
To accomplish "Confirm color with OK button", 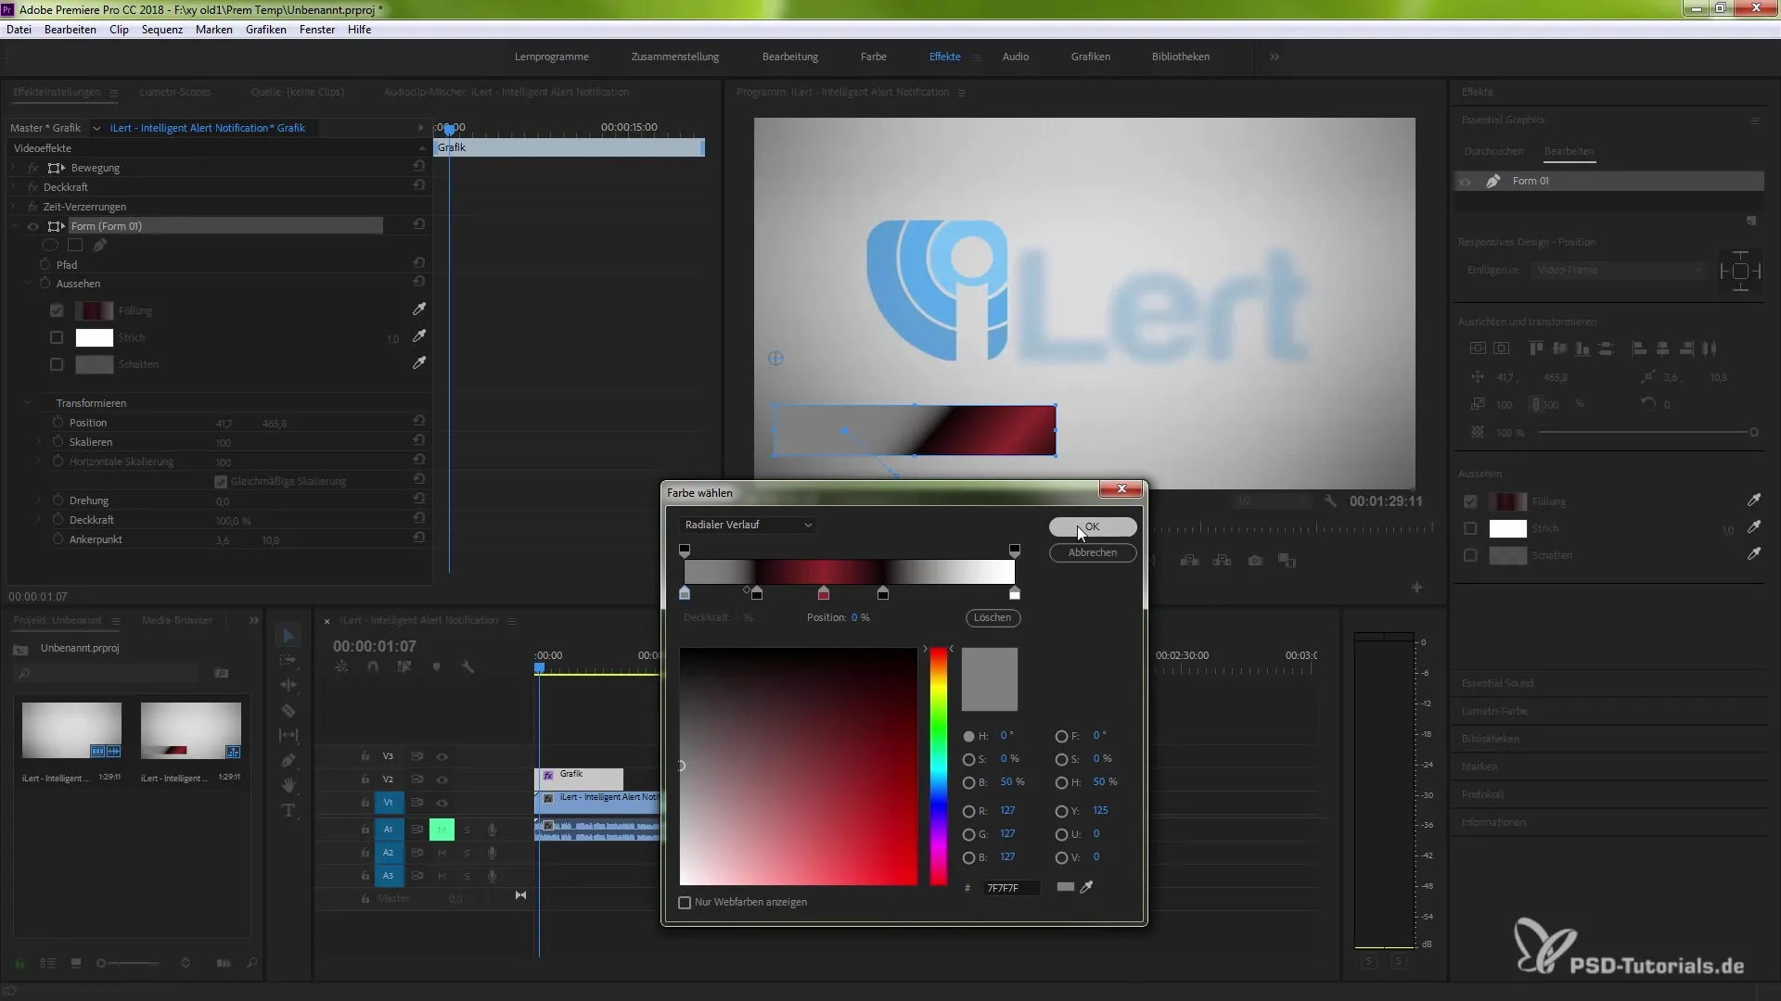I will point(1093,526).
